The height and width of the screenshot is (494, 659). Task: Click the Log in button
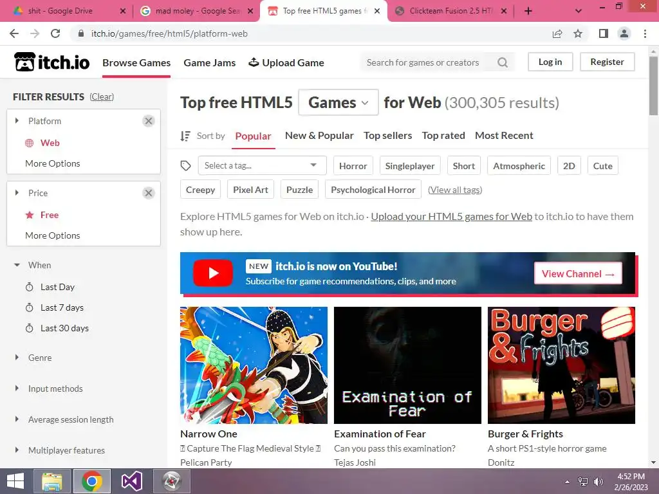pyautogui.click(x=550, y=62)
